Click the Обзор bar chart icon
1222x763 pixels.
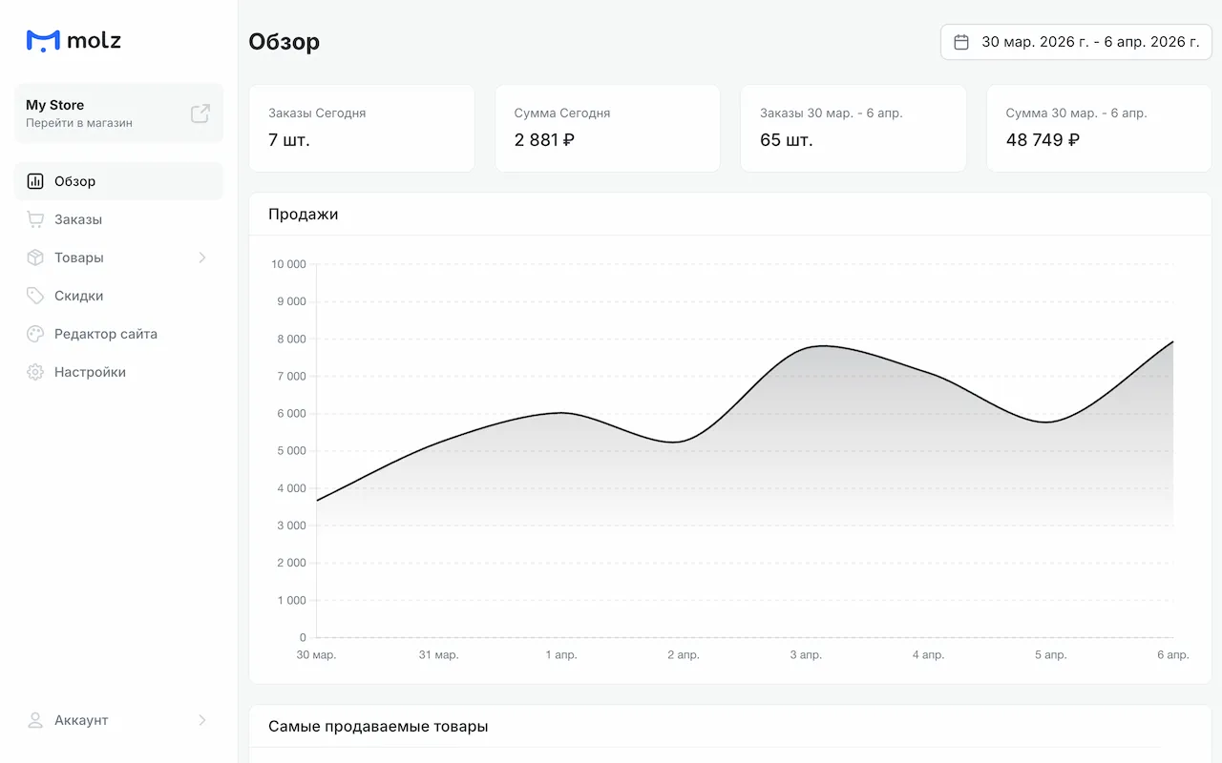coord(35,181)
